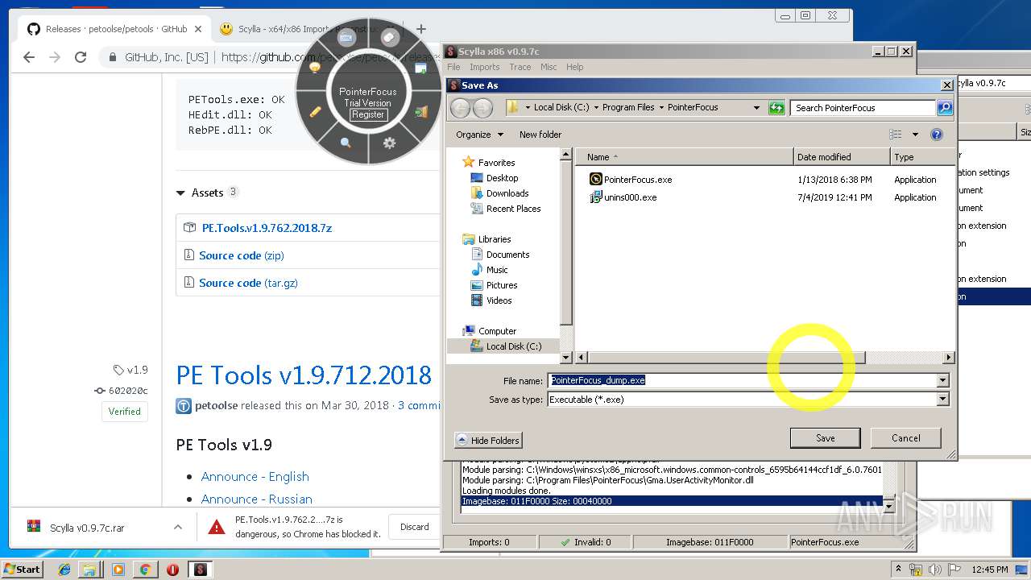The height and width of the screenshot is (580, 1031).
Task: Go back in Chrome browser
Action: (29, 57)
